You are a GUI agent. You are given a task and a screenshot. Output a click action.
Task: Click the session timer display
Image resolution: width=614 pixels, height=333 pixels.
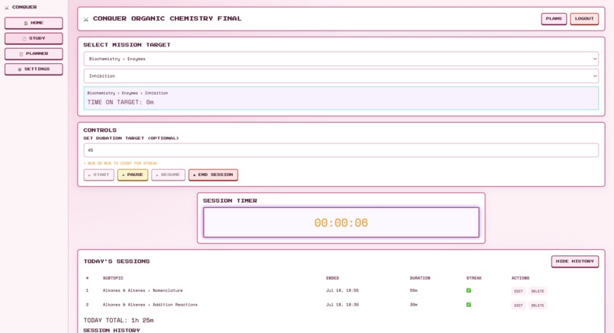pos(341,223)
